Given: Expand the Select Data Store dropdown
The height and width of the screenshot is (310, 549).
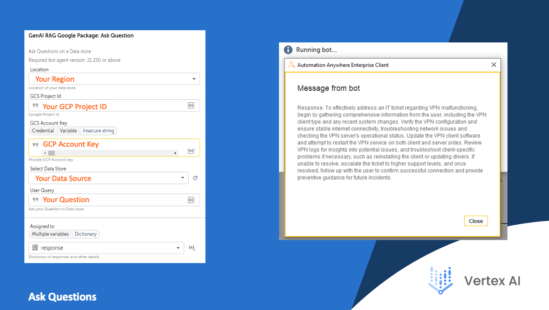Looking at the screenshot, I should pos(108,178).
